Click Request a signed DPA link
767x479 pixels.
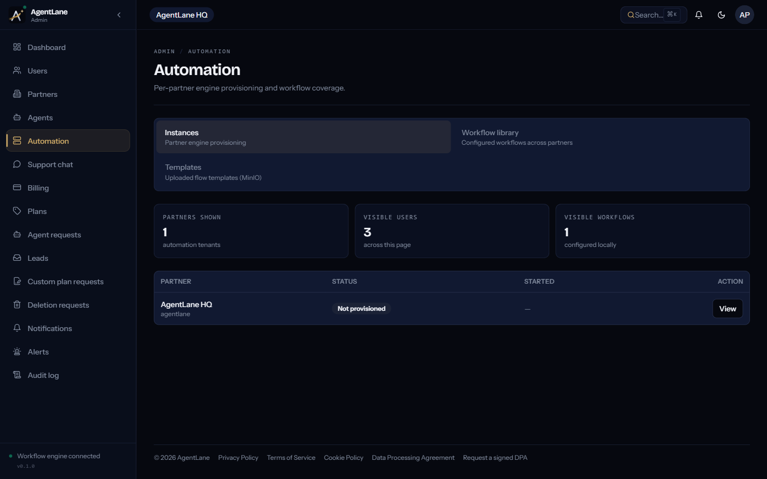[x=495, y=458]
